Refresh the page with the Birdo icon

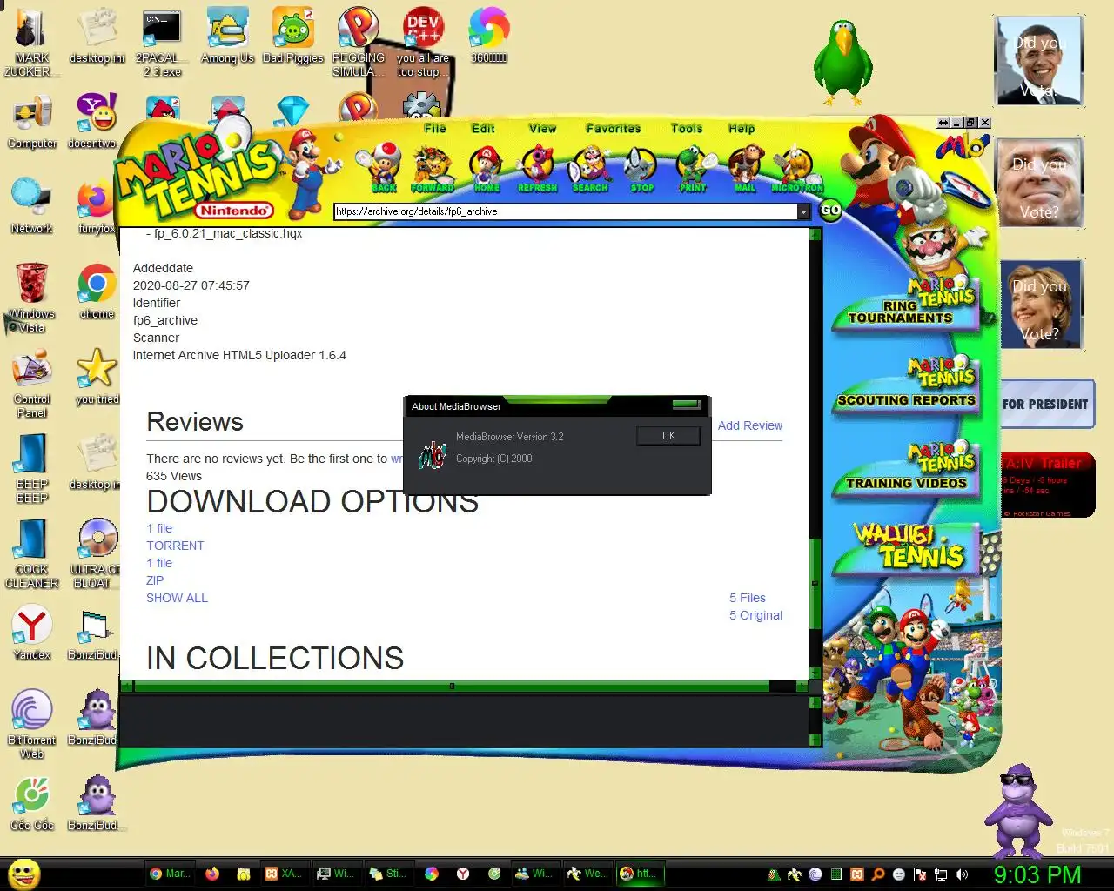[x=537, y=168]
